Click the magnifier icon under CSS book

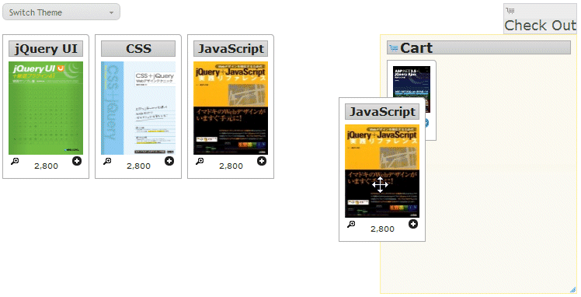(x=107, y=161)
